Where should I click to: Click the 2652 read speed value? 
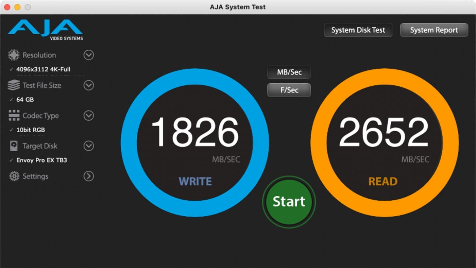pyautogui.click(x=384, y=133)
